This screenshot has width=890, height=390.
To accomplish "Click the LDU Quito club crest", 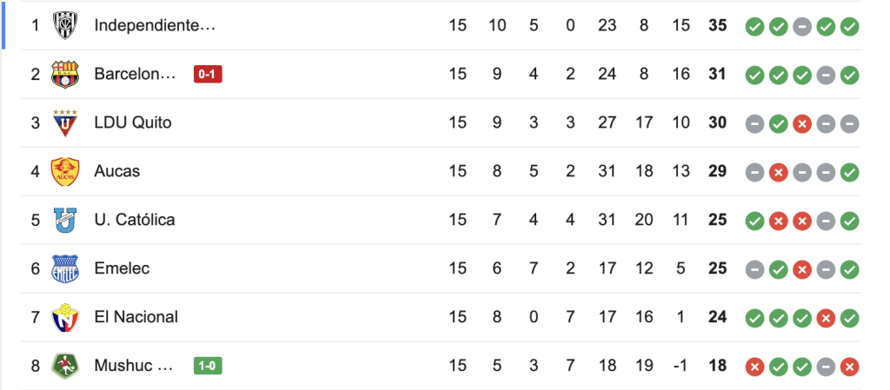I will click(x=65, y=122).
